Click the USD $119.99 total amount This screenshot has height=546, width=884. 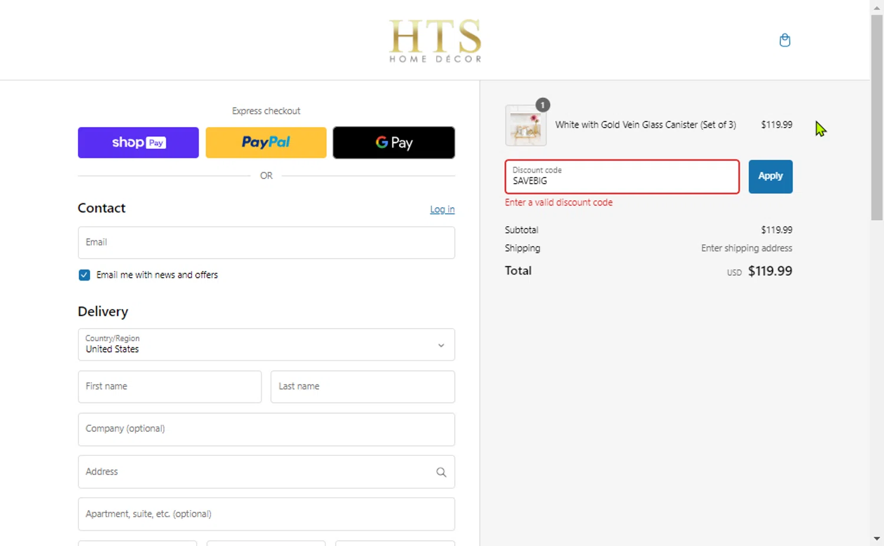click(760, 271)
